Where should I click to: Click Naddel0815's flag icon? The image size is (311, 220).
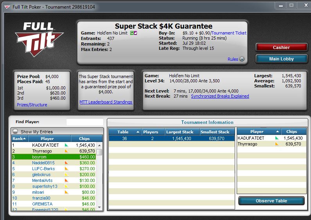[67, 163]
